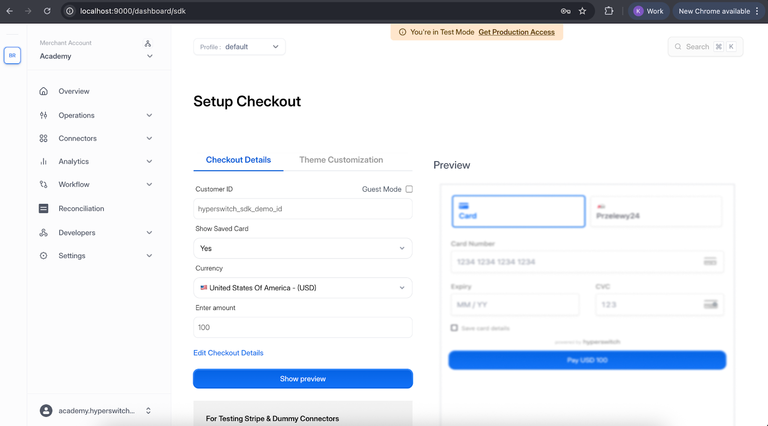
Task: Click the Reconciliation icon in sidebar
Action: coord(44,209)
